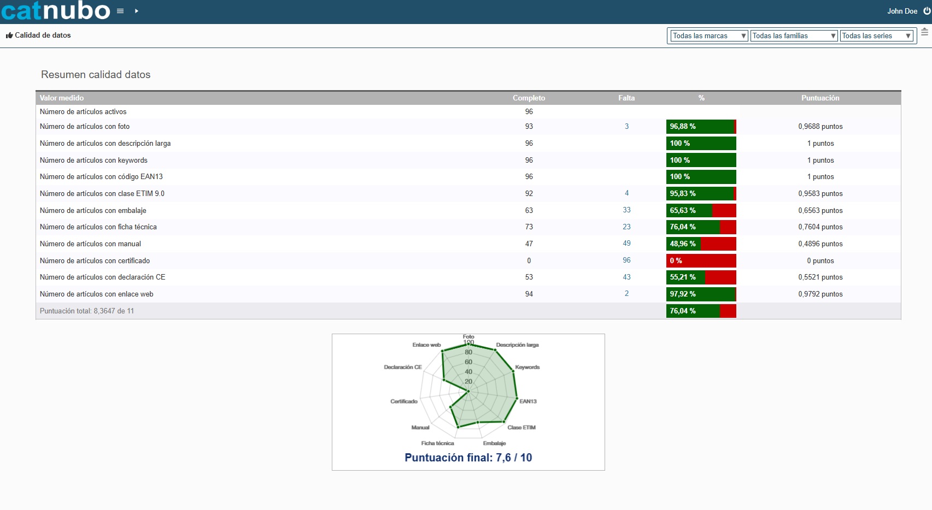Open the 49 missing manual link
The image size is (932, 510).
coord(626,244)
